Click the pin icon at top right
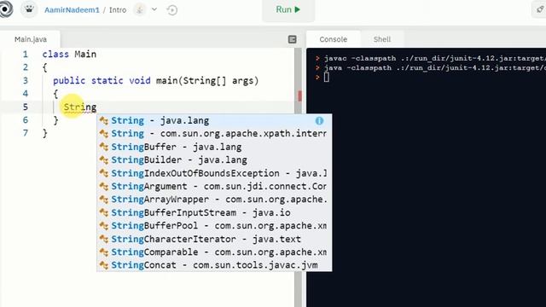 coord(539,9)
